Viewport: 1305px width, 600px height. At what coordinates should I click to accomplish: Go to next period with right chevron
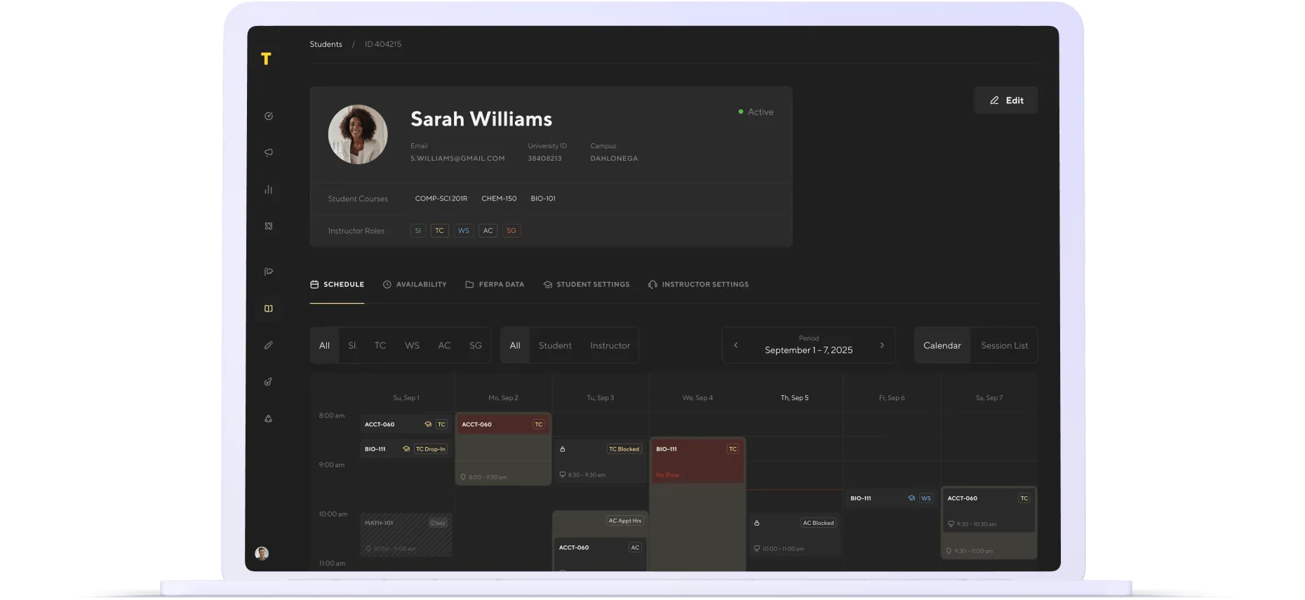882,345
